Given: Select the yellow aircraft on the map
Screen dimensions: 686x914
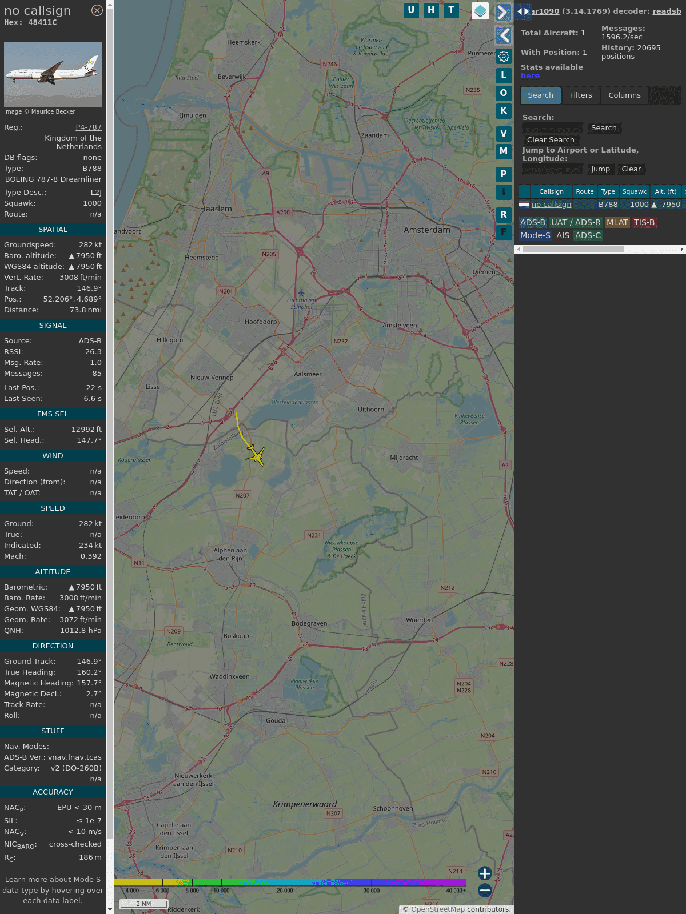Looking at the screenshot, I should (256, 456).
